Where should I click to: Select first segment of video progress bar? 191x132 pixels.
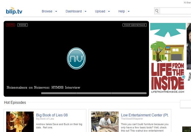59,93
